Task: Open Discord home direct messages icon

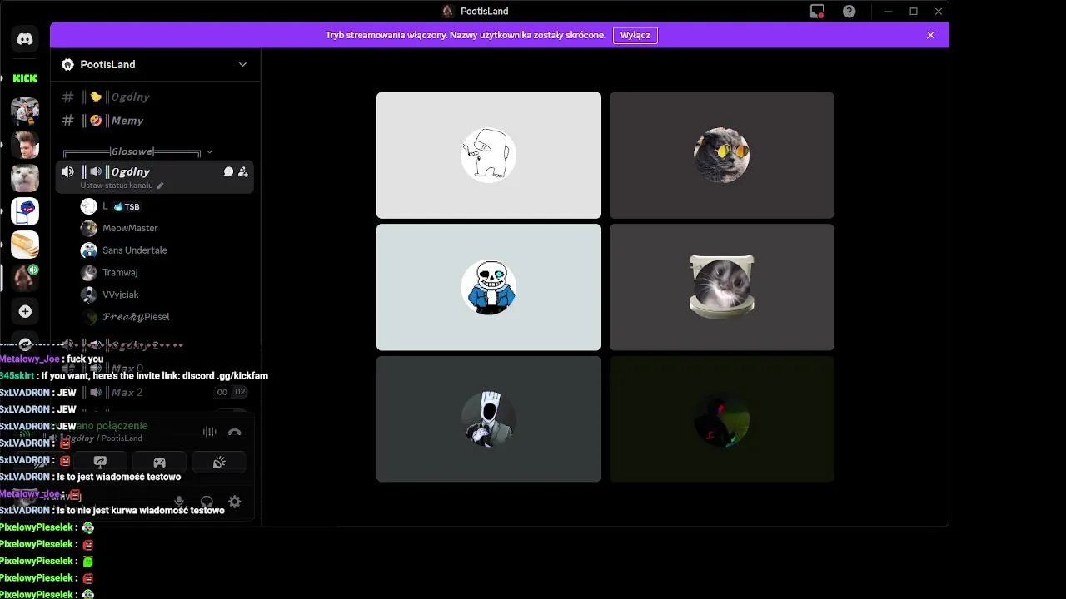Action: [25, 39]
